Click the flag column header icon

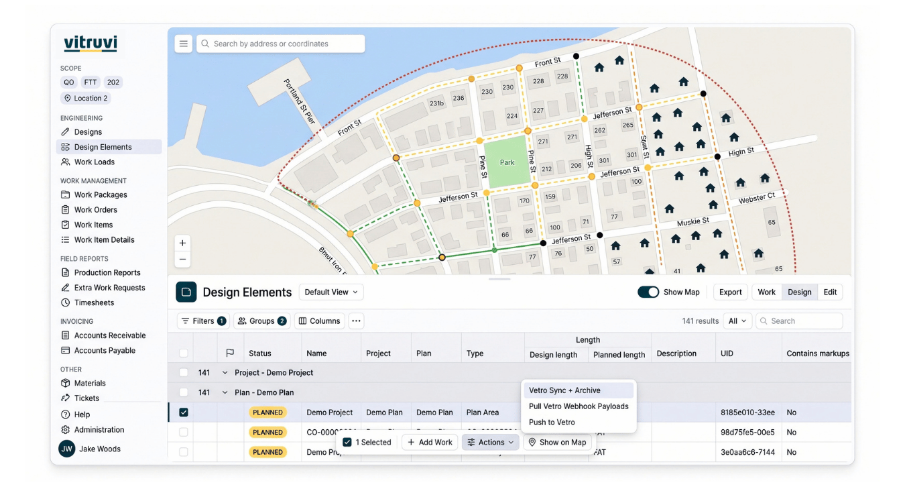tap(230, 353)
